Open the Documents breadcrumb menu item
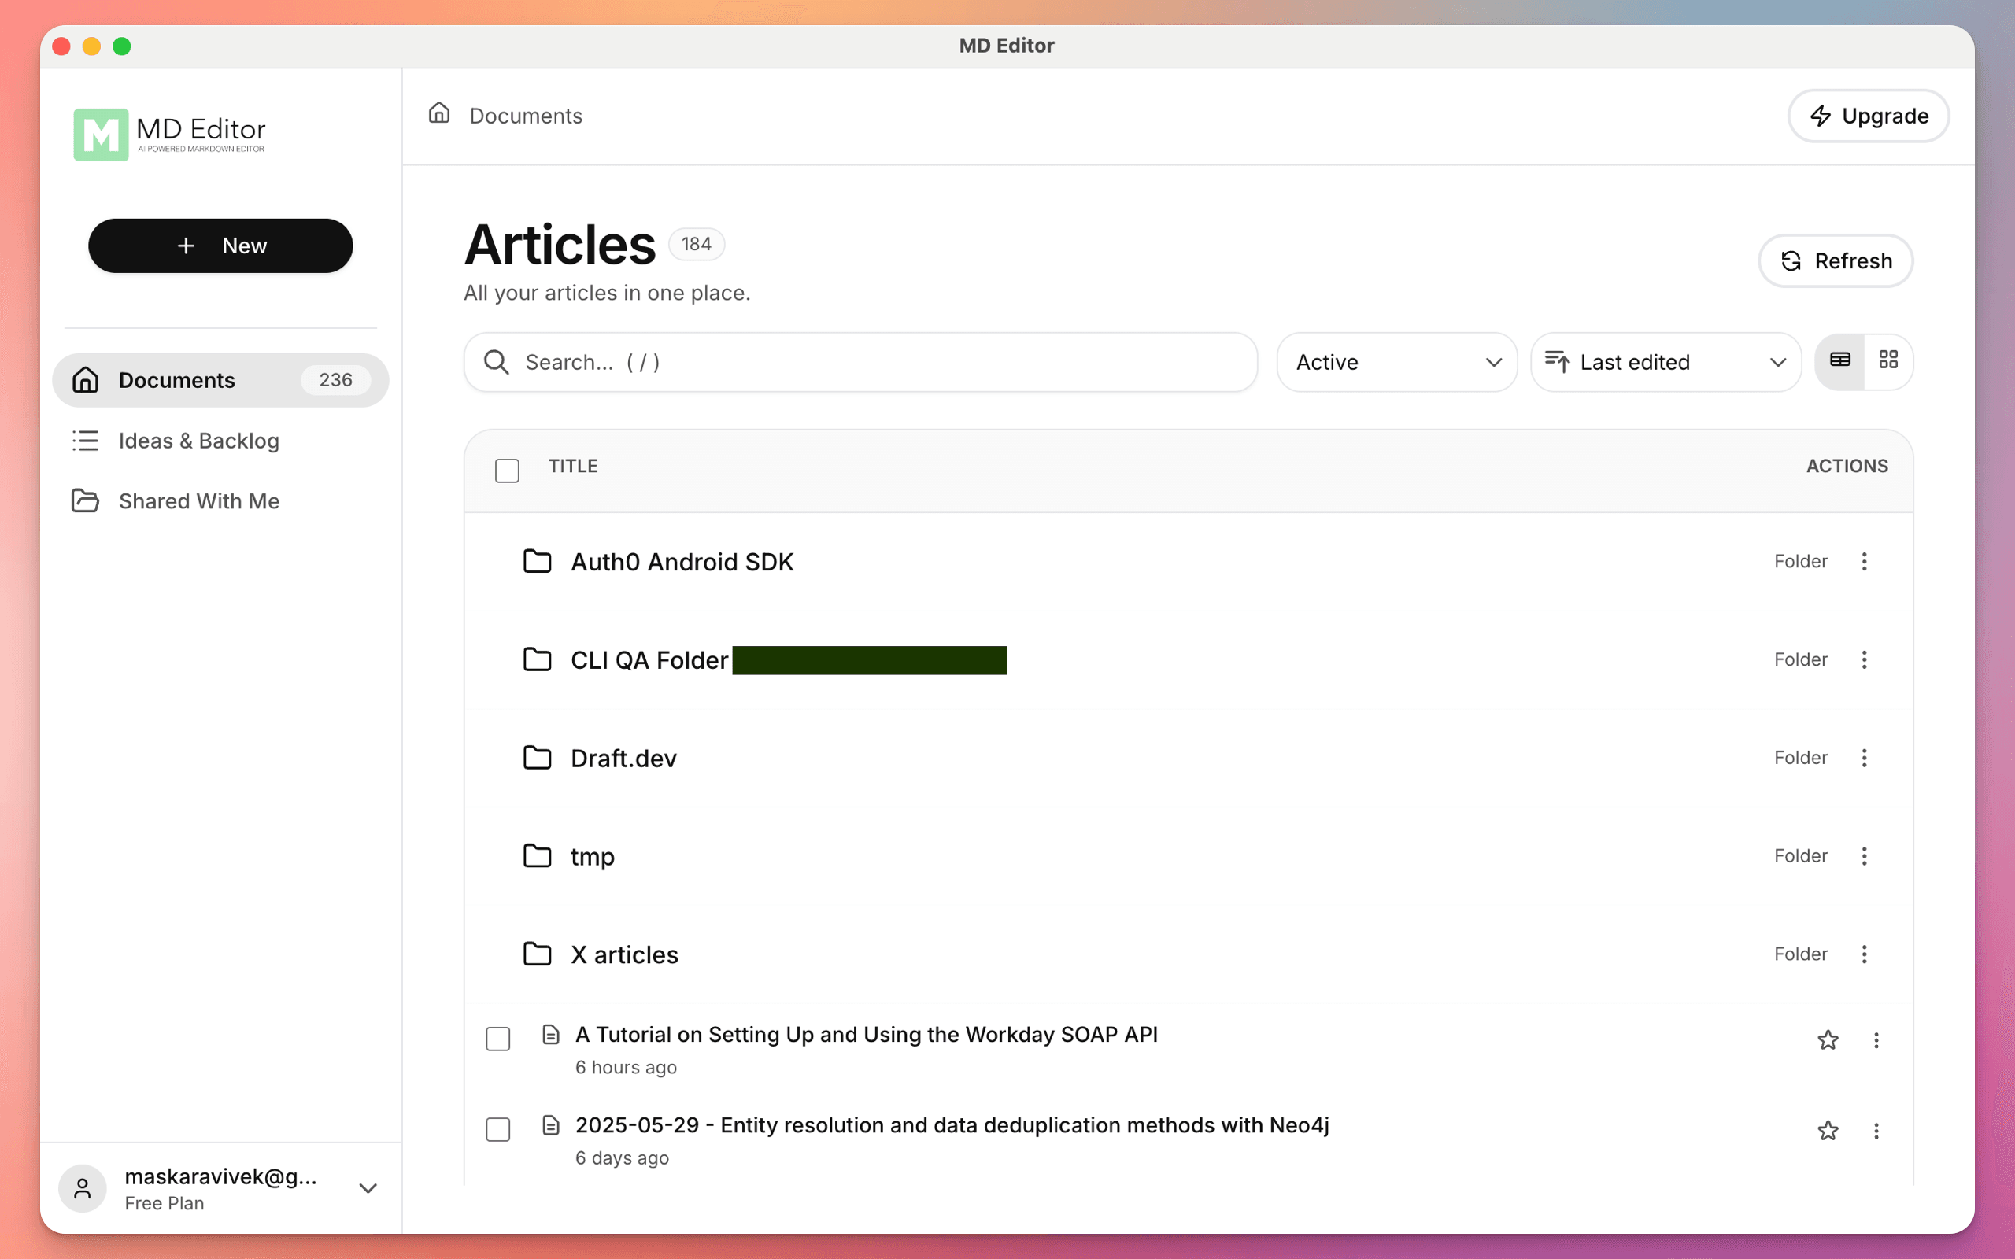2015x1259 pixels. [526, 115]
